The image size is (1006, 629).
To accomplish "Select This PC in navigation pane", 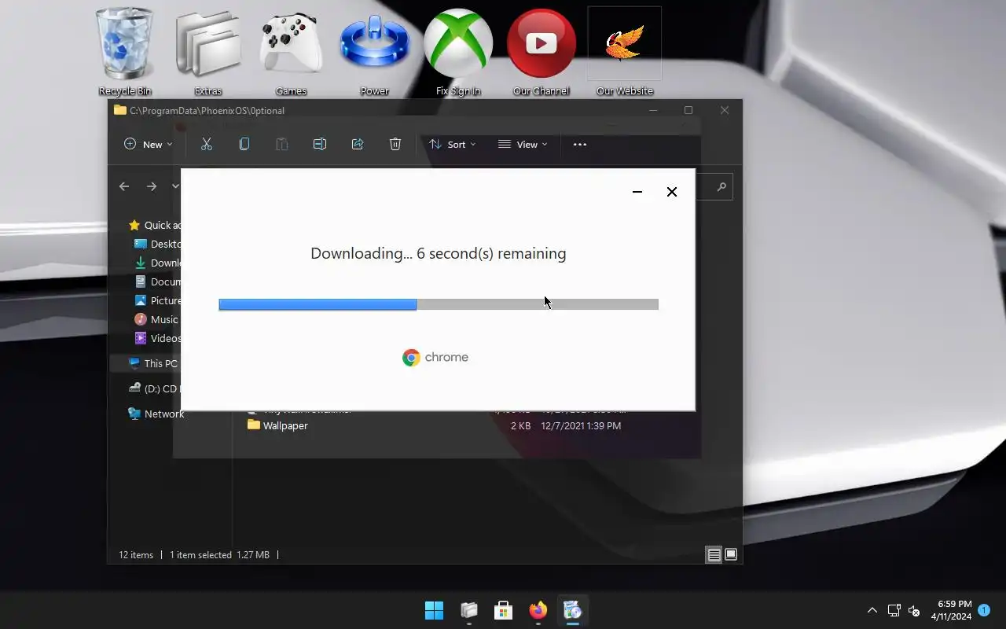I will tap(153, 363).
